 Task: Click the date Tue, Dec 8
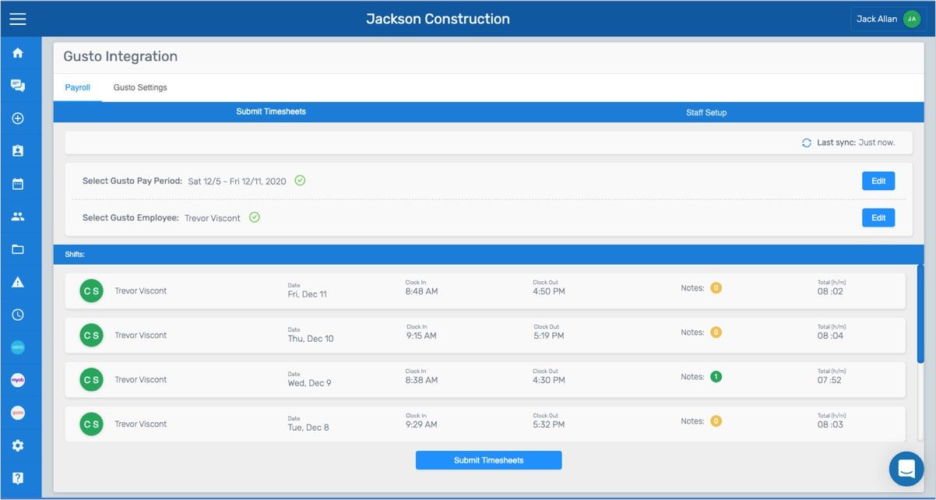(x=308, y=428)
